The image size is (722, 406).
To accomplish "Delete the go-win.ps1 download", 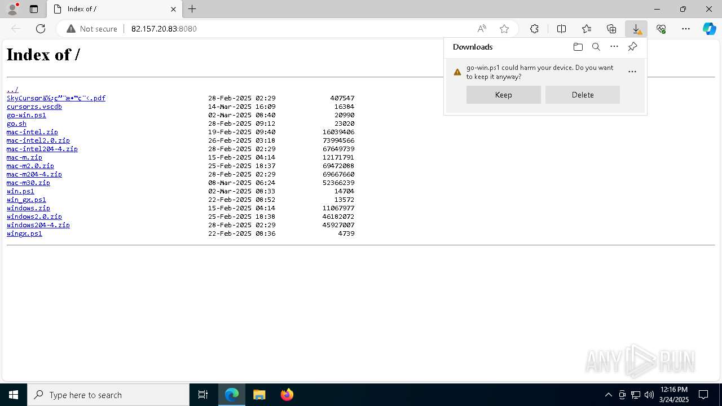I will tap(583, 95).
